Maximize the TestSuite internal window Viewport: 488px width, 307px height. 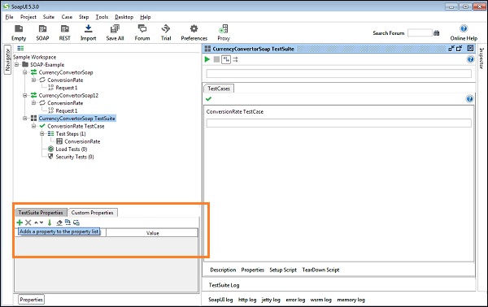[460, 49]
